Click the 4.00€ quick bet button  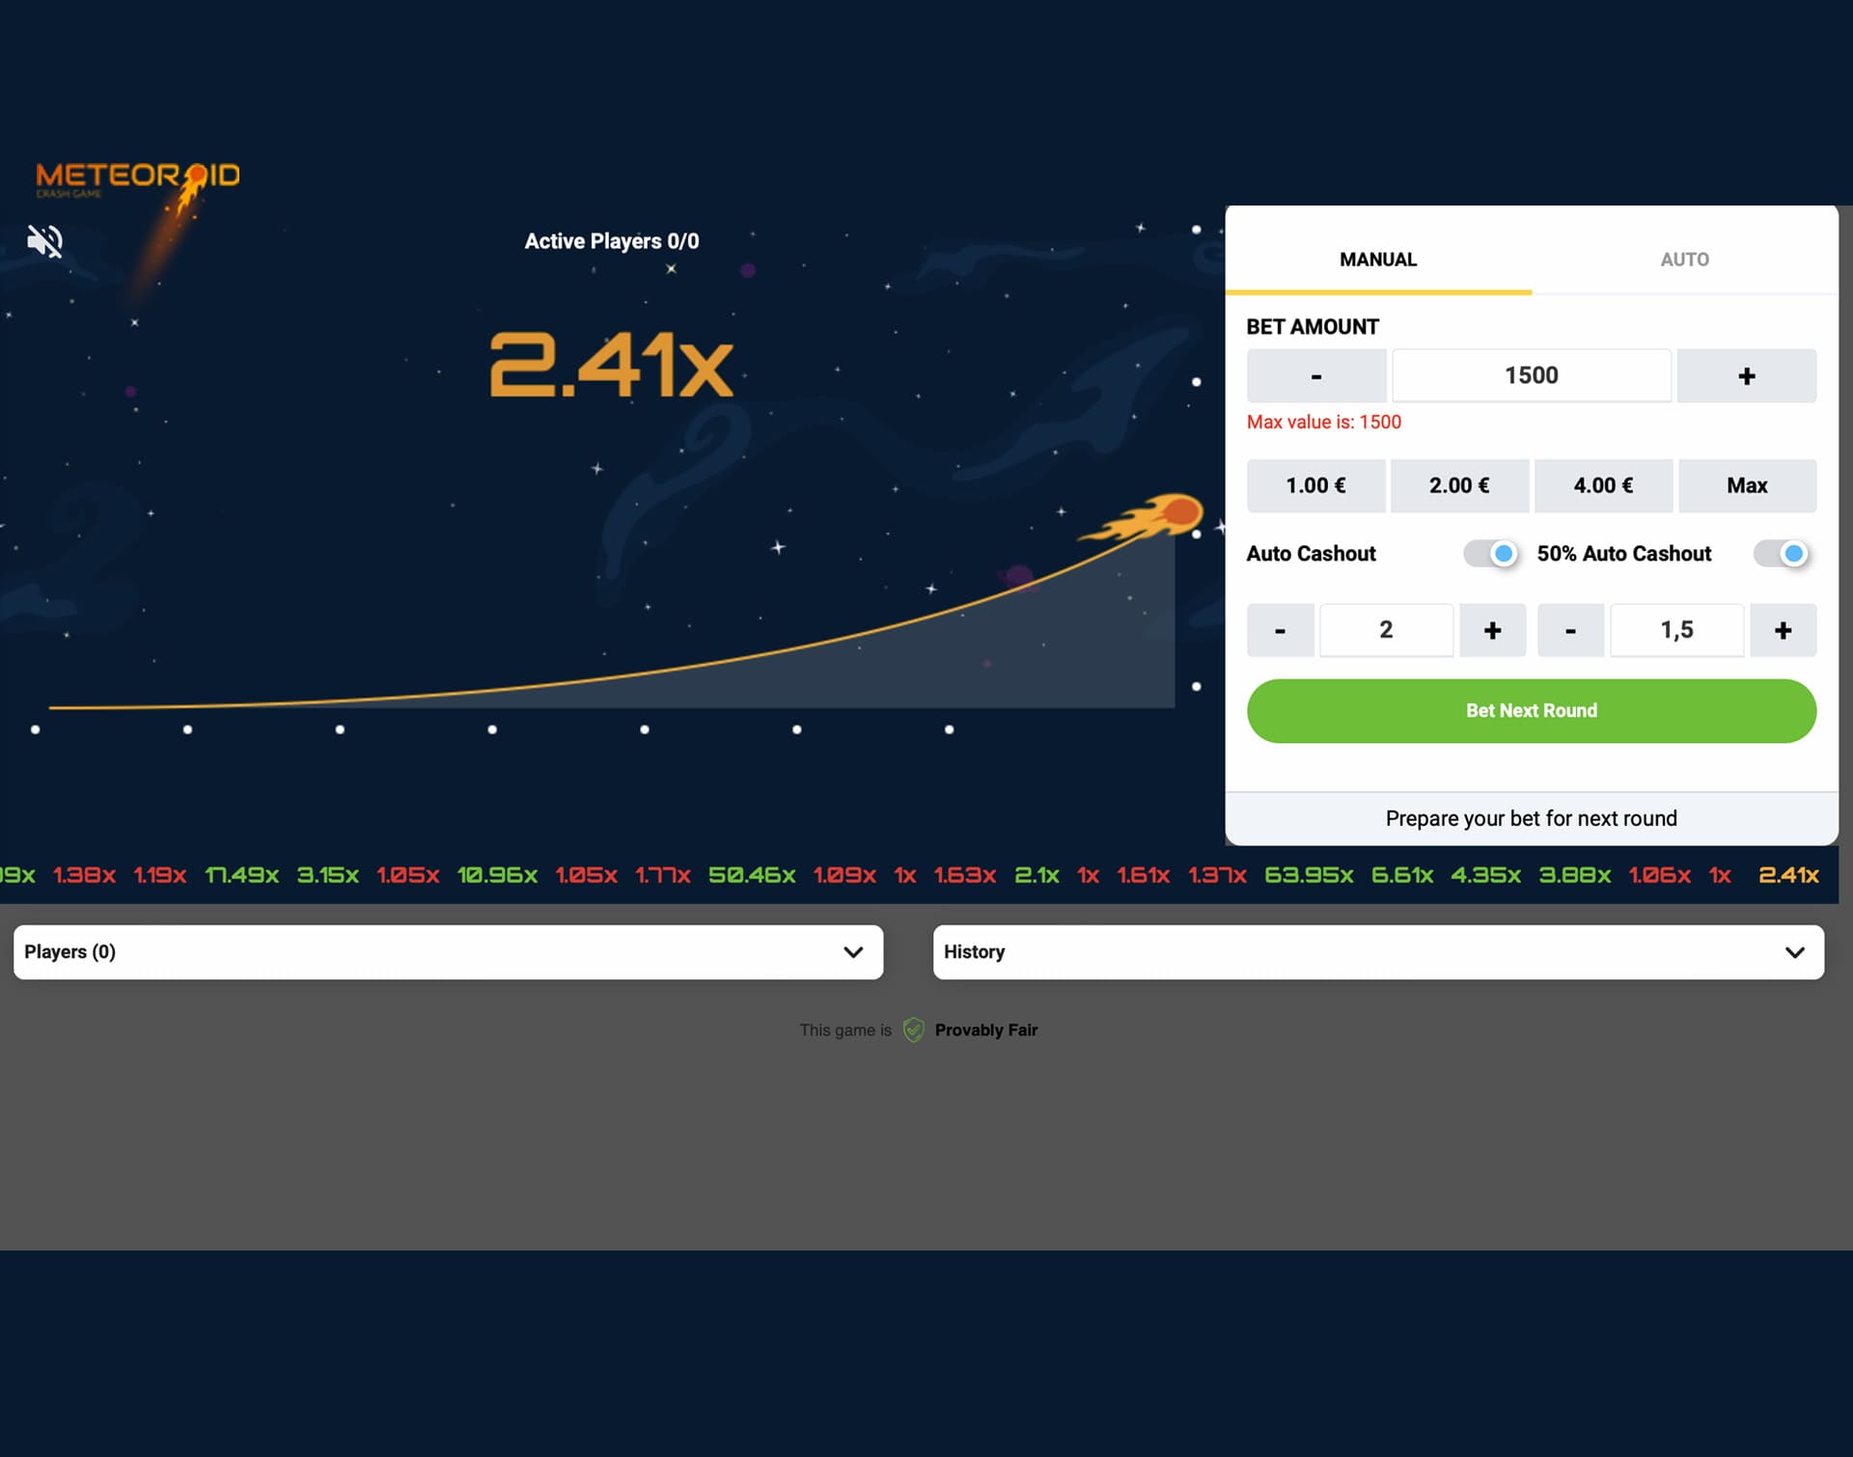pos(1602,484)
